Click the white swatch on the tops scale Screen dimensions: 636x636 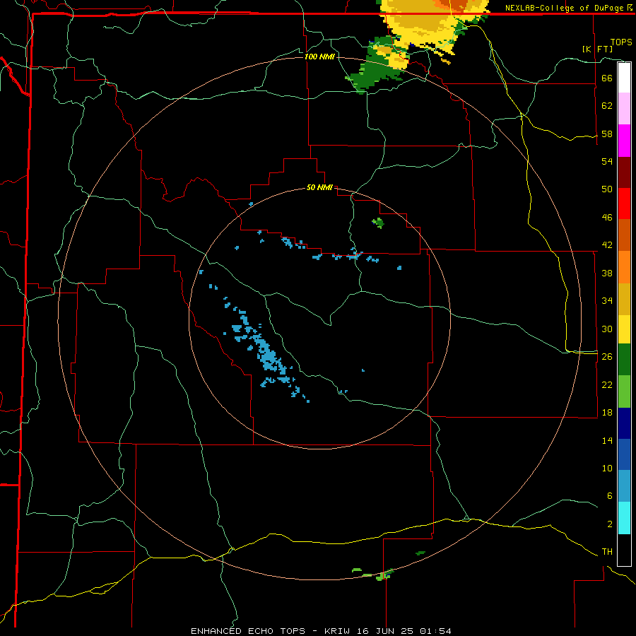click(624, 78)
